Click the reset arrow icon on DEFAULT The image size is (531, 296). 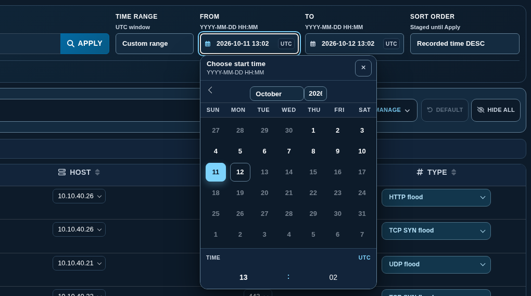point(429,110)
